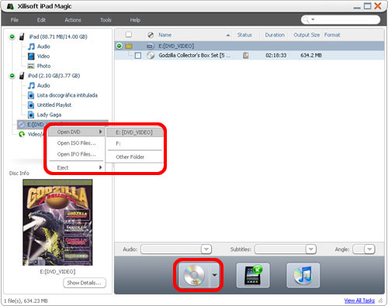The height and width of the screenshot is (306, 388).
Task: Click the 634.2 MB output size cell
Action: (311, 55)
